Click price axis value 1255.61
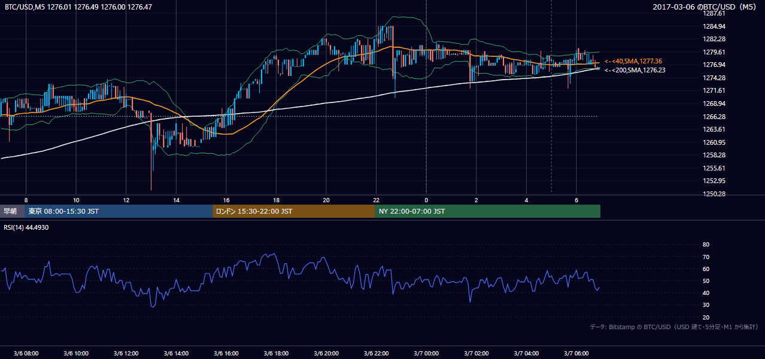 (714, 168)
